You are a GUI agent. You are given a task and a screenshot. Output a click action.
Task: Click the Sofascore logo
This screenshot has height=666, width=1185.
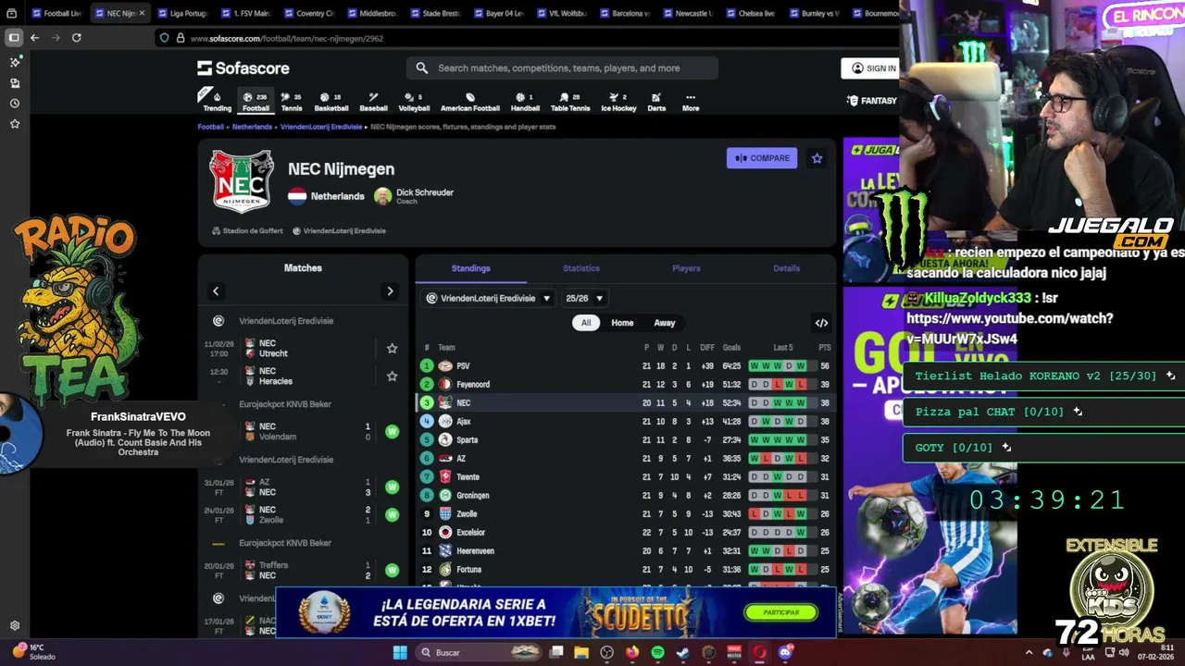[x=243, y=68]
